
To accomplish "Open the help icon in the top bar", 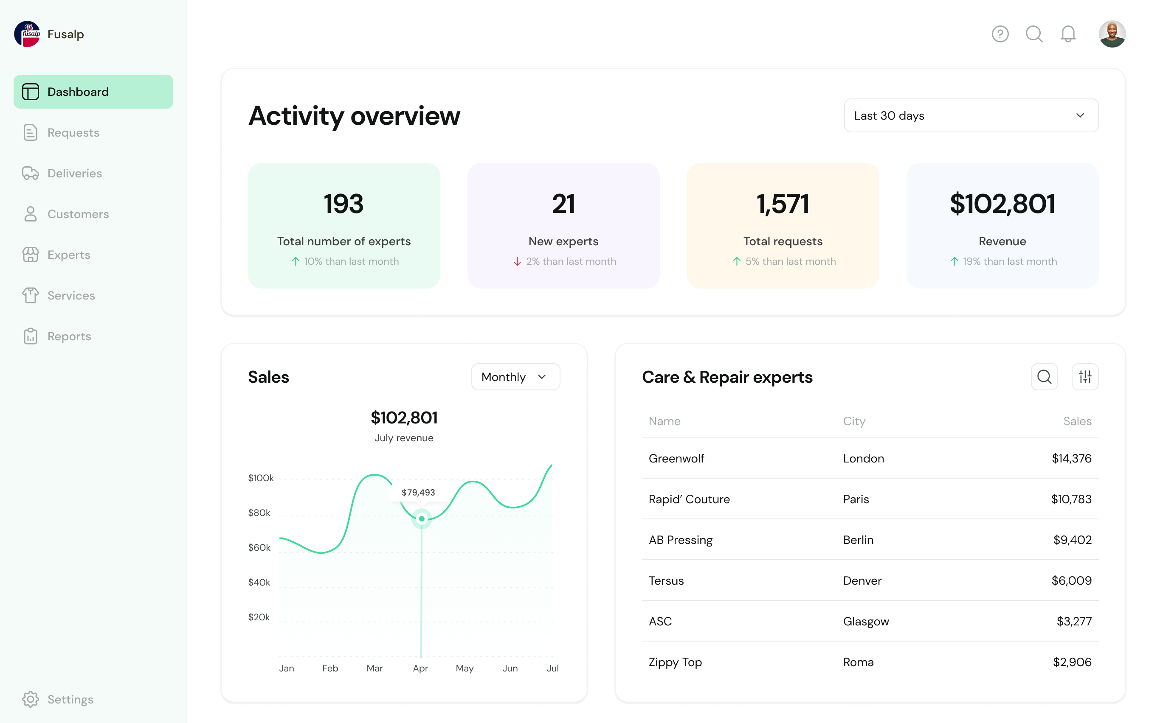I will 1000,34.
